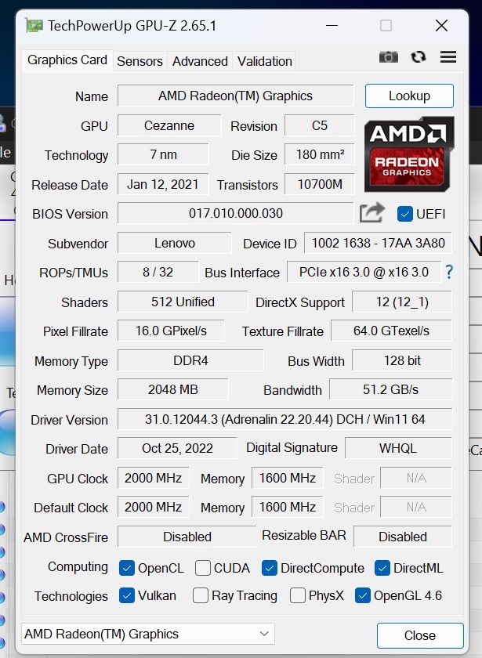Expand the AMD Radeon Graphics GPU dropdown
Screen dimensions: 482x658
click(148, 634)
